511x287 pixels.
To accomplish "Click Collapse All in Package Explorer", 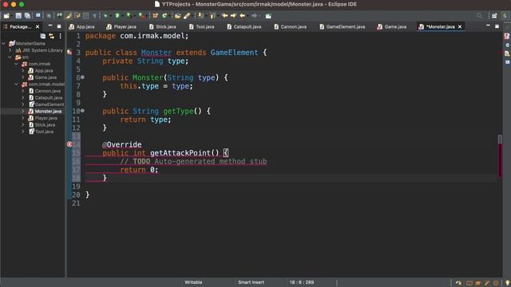I will pos(42,36).
